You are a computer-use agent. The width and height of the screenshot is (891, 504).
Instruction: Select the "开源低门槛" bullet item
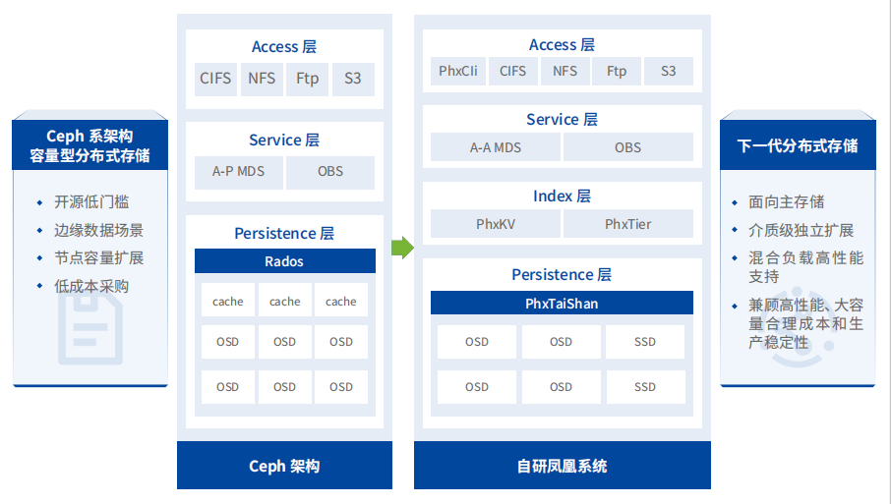tap(91, 202)
